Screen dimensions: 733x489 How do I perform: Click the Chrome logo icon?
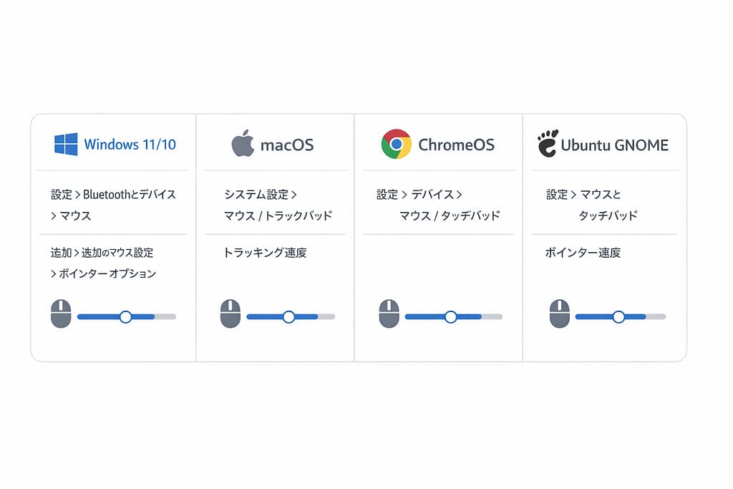point(396,144)
